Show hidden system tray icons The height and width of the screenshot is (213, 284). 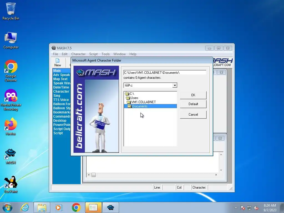(236, 208)
